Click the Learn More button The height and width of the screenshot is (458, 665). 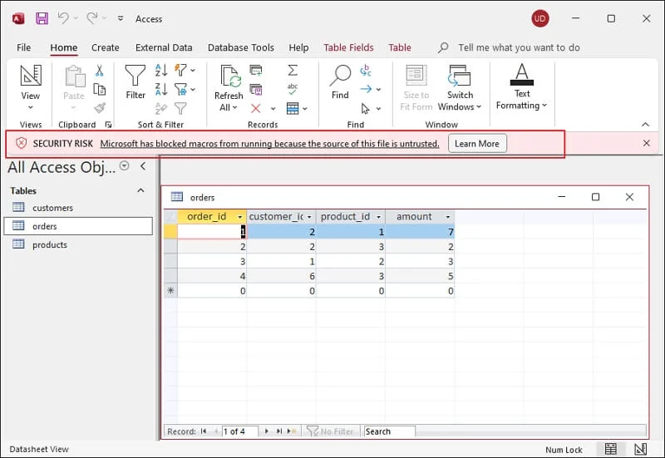point(476,144)
